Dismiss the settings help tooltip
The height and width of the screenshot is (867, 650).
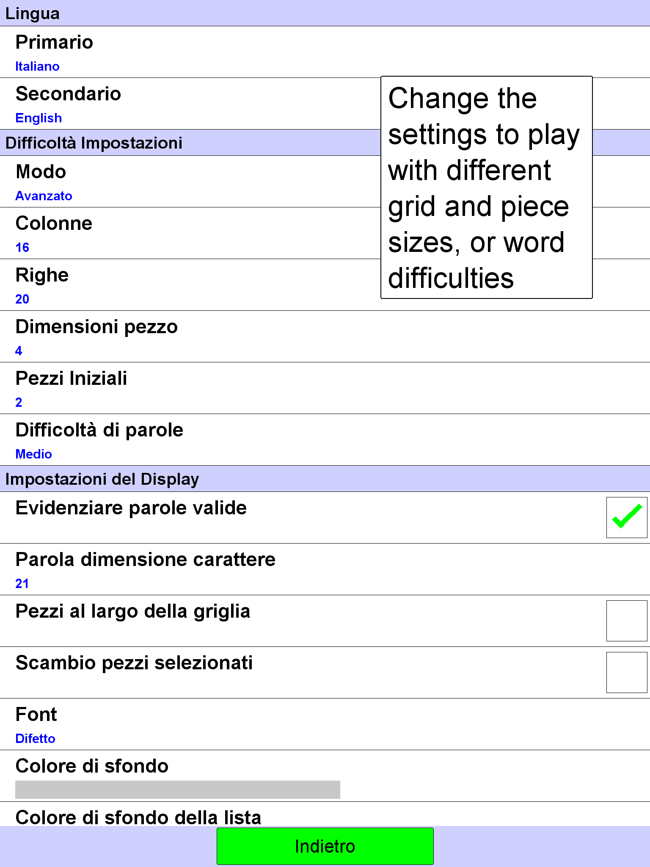click(487, 188)
